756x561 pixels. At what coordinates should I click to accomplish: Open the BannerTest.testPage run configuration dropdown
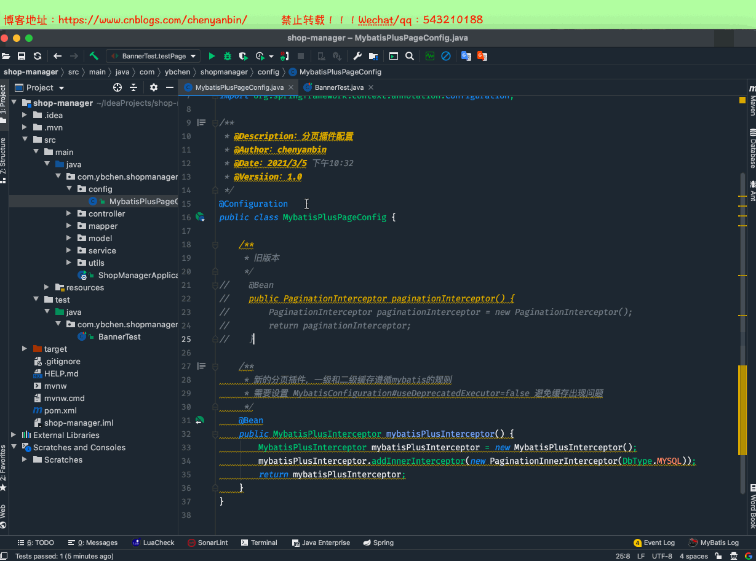coord(153,56)
